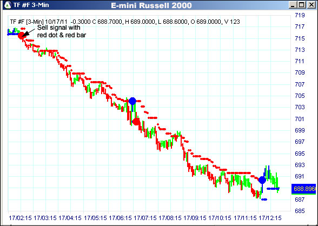Click the 719 price axis label
Viewport: 318px width, 226px height.
[300, 15]
